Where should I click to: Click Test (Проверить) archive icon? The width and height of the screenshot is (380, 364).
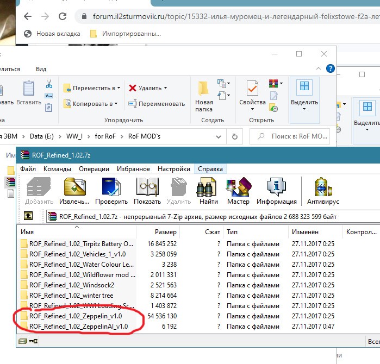point(111,187)
